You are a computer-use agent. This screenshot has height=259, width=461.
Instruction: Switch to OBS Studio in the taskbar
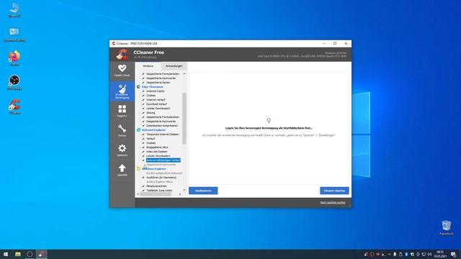30,254
